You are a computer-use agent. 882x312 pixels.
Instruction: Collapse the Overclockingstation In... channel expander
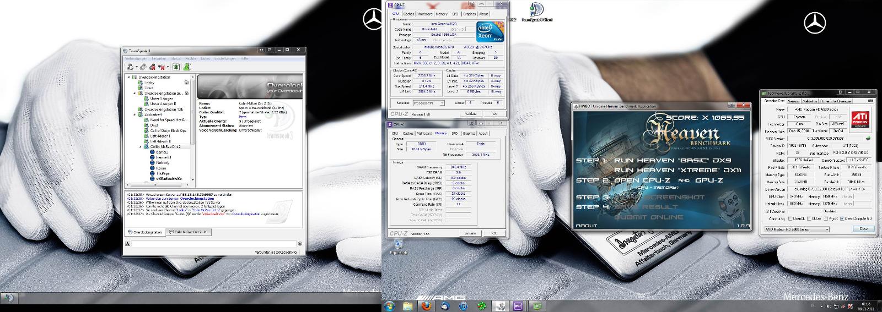[135, 93]
